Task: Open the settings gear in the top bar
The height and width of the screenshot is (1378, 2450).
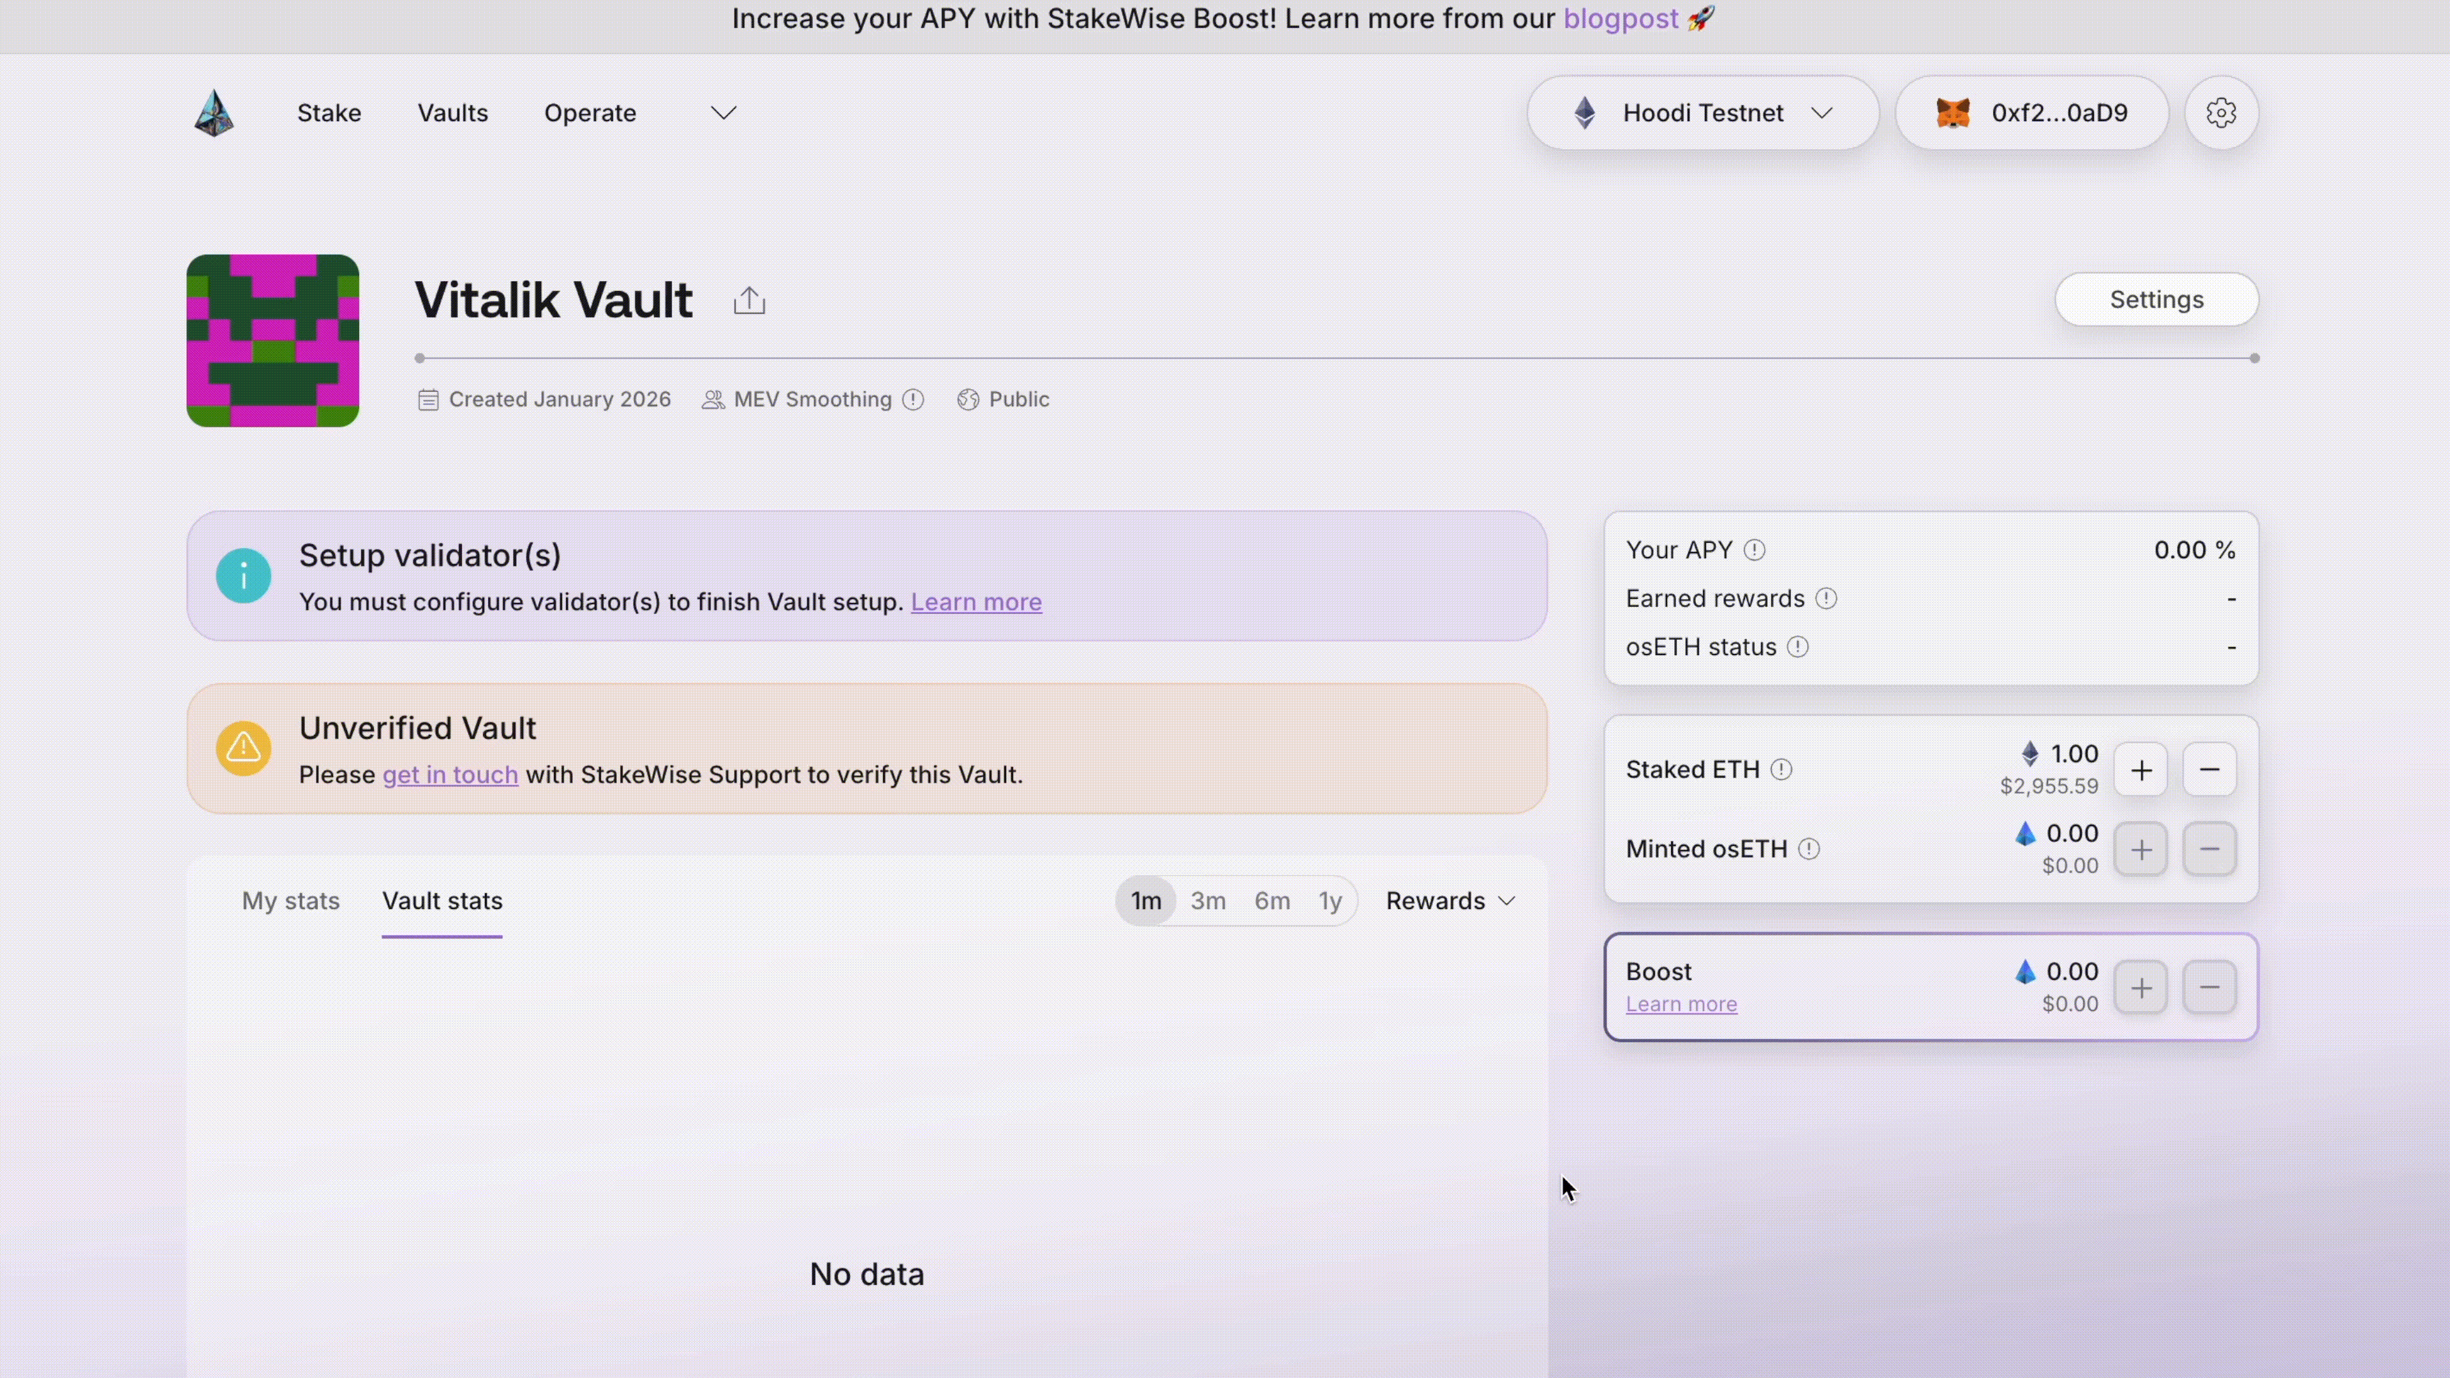Action: 2222,112
